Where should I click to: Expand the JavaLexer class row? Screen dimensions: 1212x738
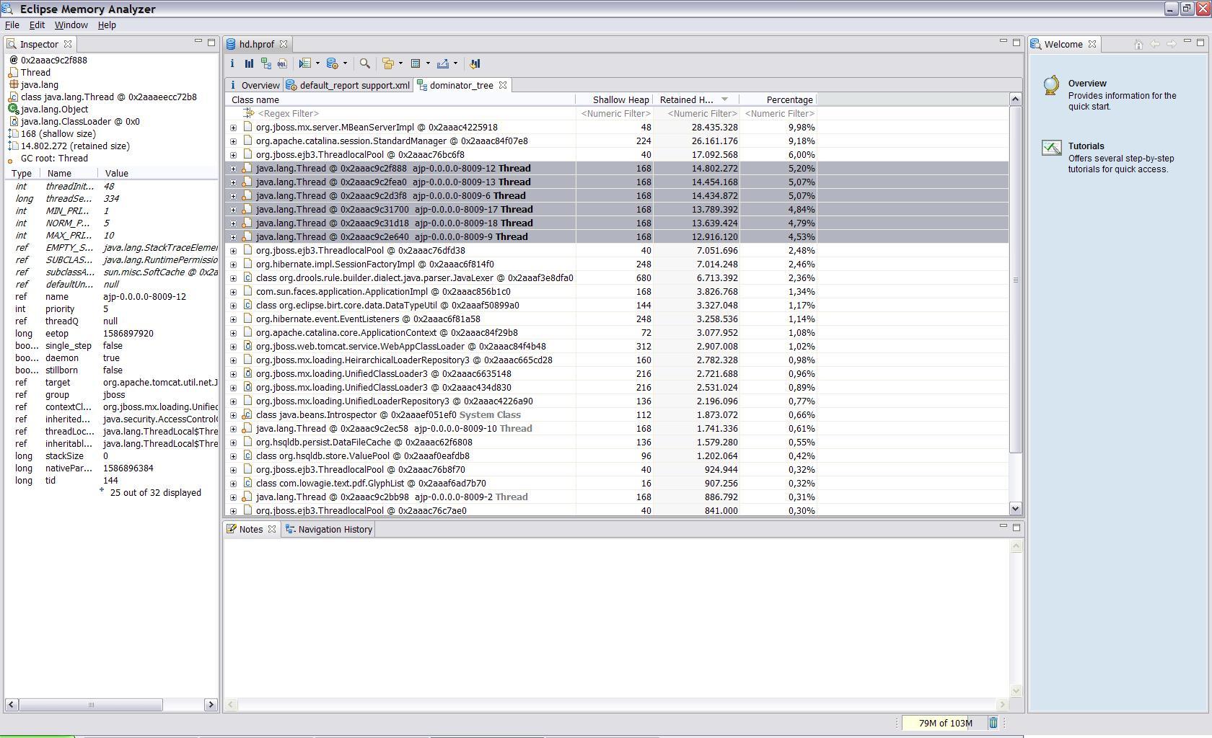point(233,278)
